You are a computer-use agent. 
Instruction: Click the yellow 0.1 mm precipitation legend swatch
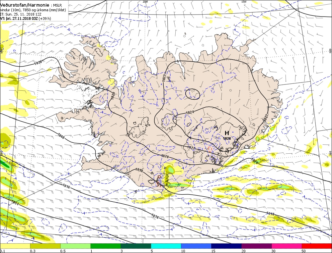[15, 246]
